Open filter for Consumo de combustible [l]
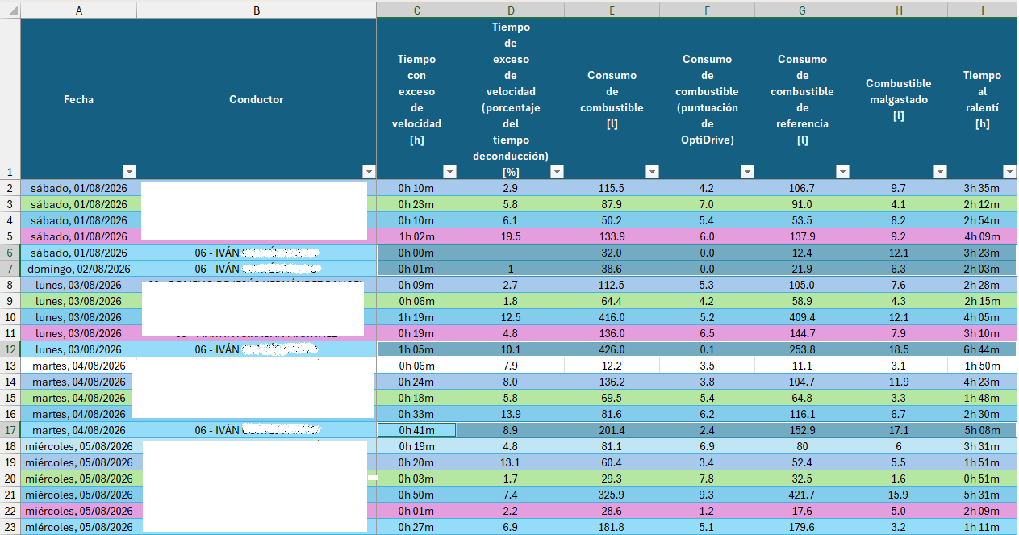1019x535 pixels. (x=652, y=171)
